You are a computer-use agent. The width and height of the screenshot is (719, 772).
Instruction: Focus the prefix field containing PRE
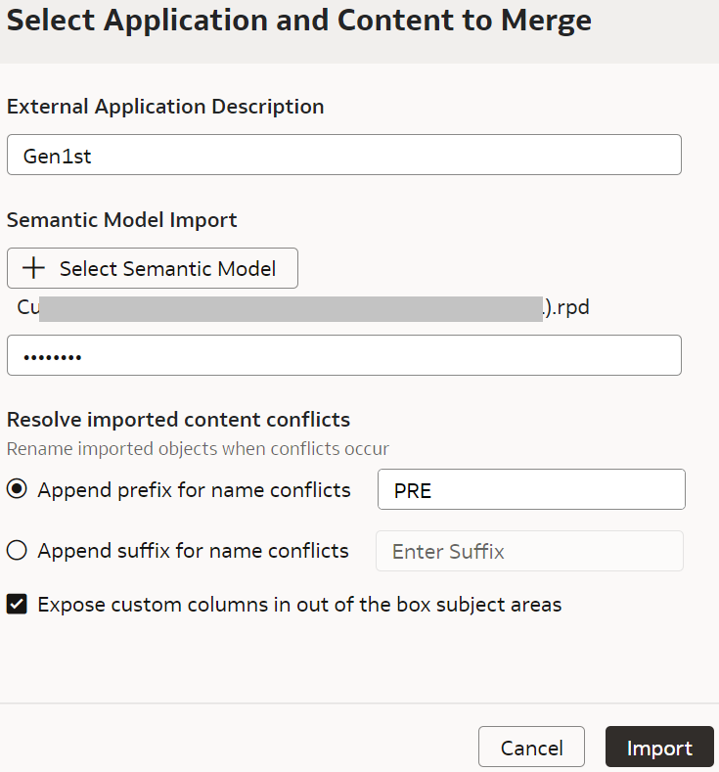coord(531,490)
